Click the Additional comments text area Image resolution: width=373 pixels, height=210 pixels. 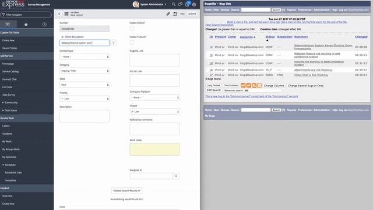154,129
